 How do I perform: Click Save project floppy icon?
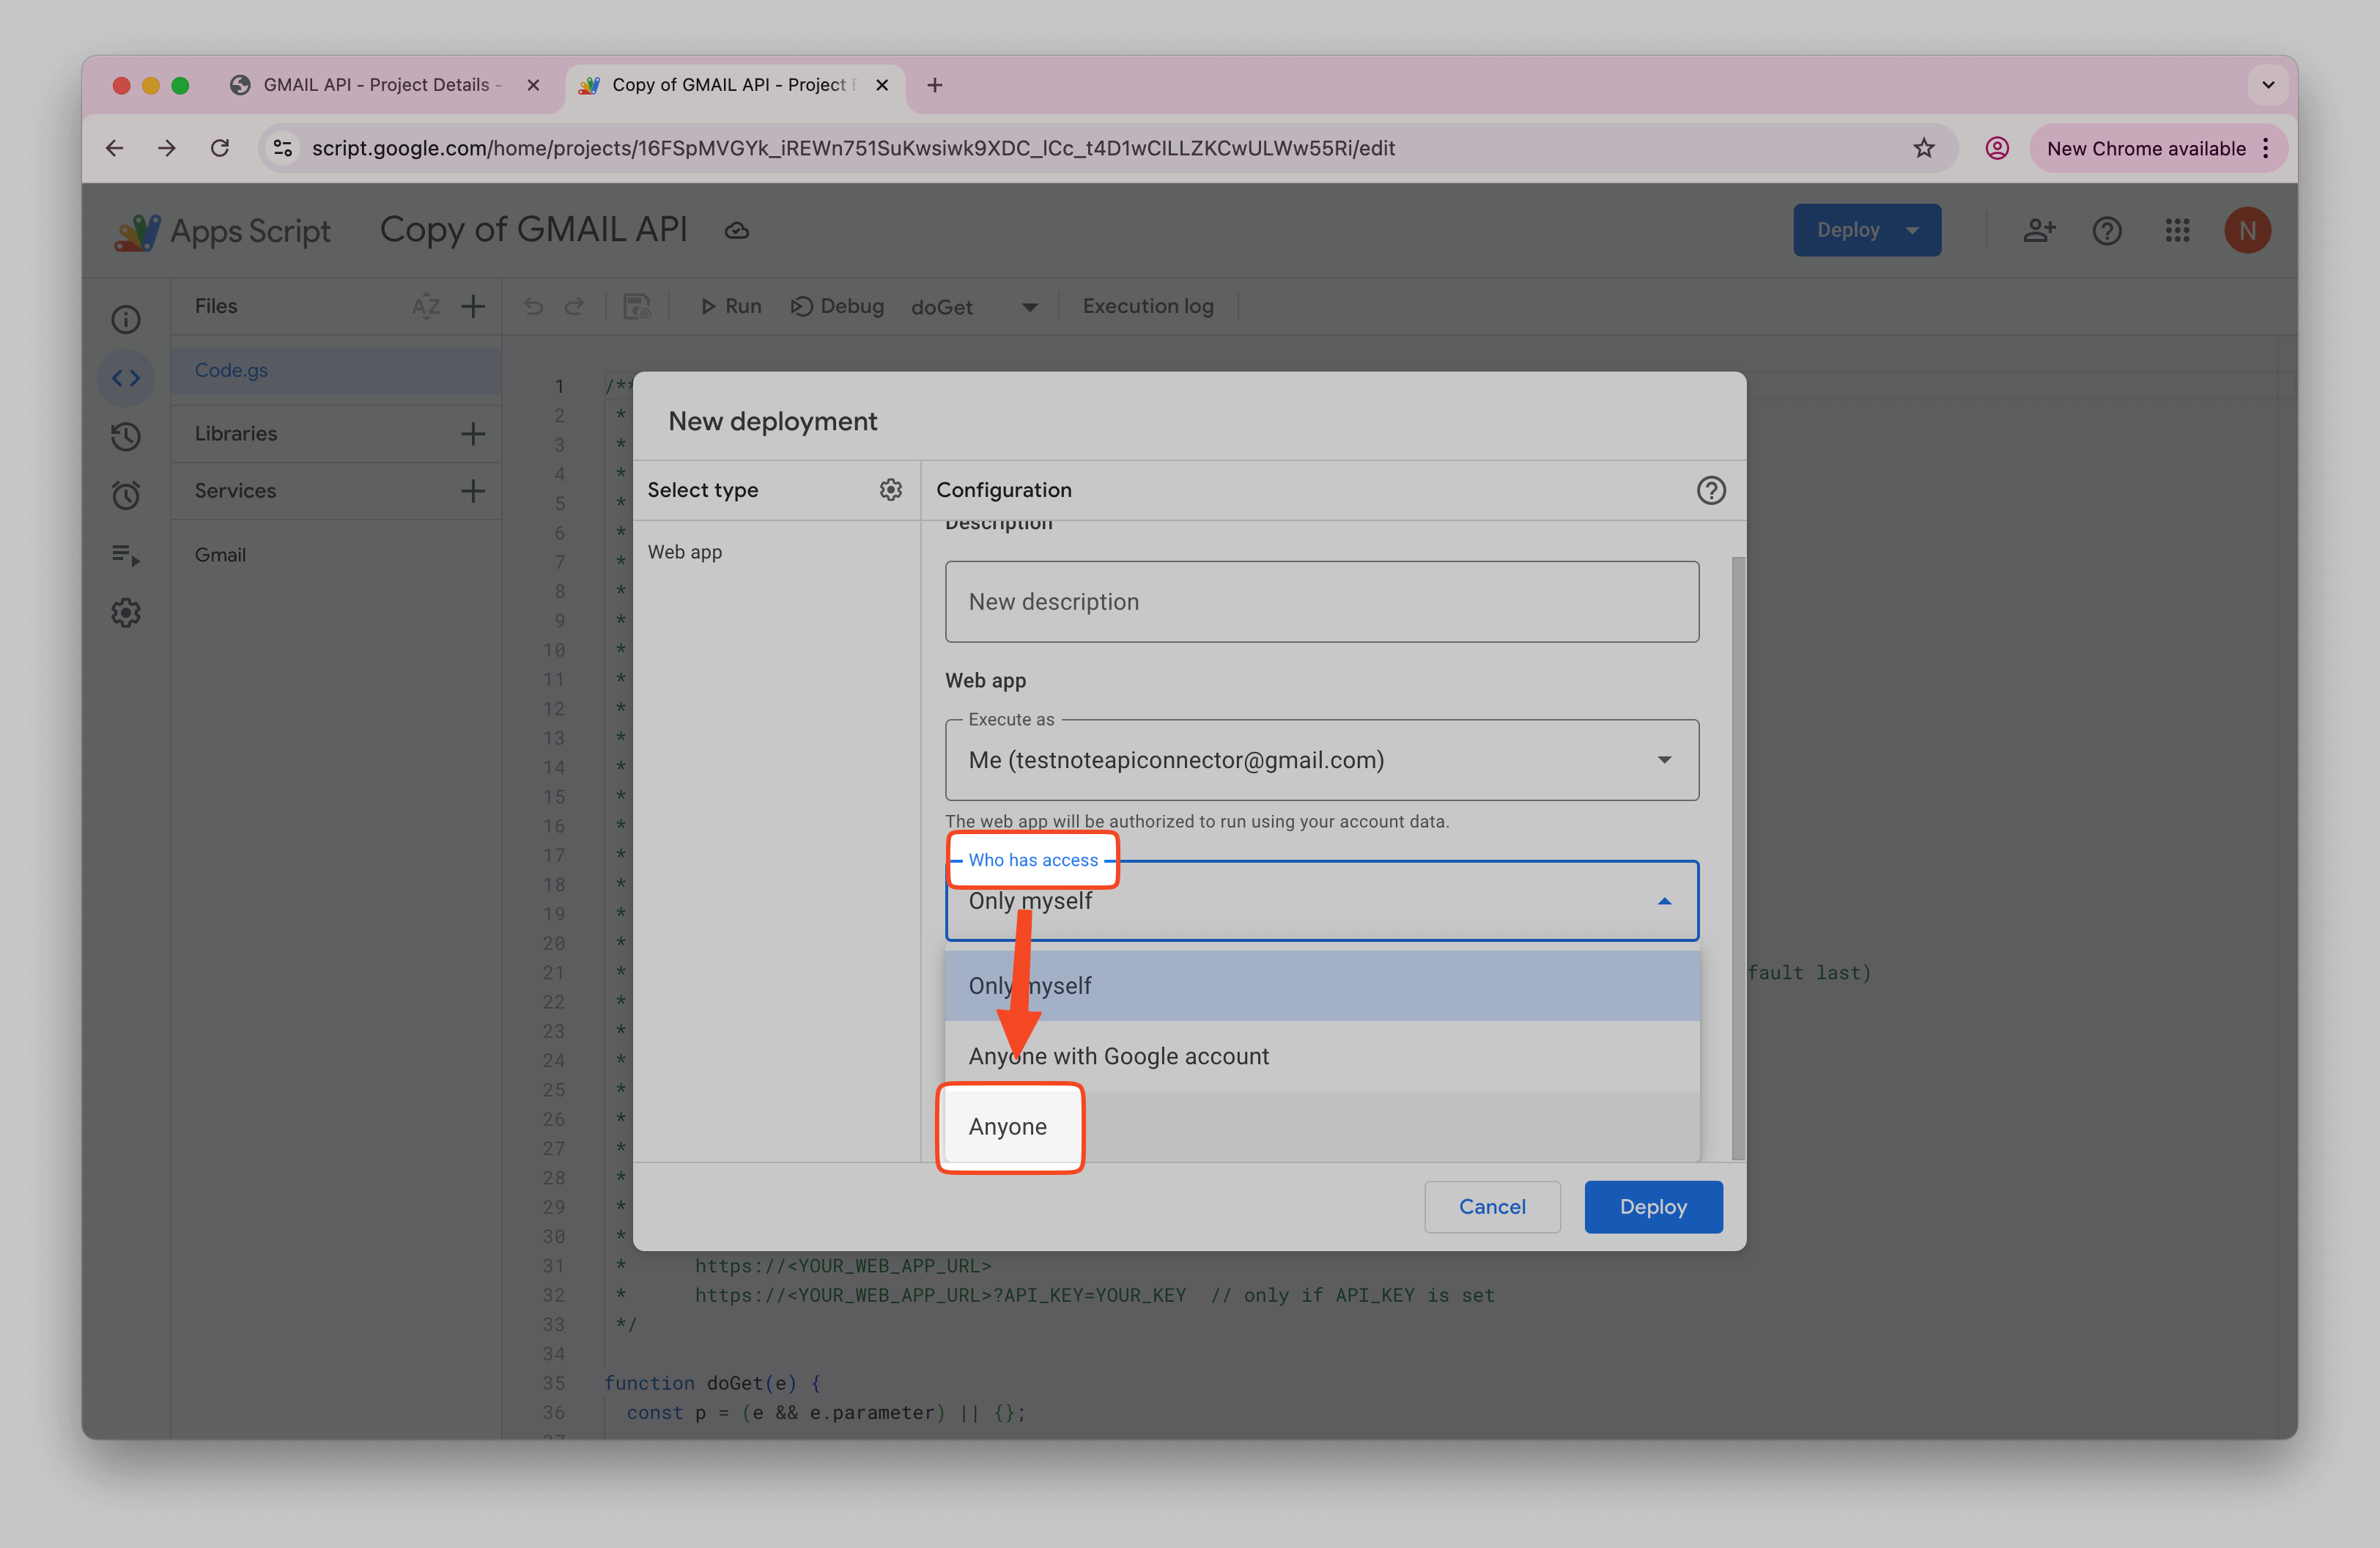pyautogui.click(x=637, y=306)
